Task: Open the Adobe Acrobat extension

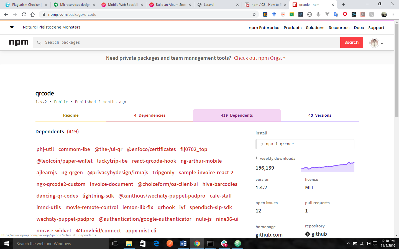Action: [363, 14]
